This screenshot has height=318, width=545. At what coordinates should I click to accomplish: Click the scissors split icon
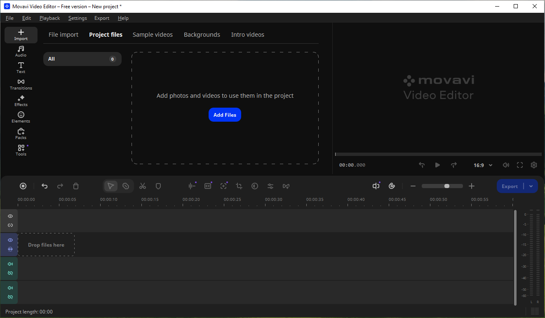coord(143,186)
